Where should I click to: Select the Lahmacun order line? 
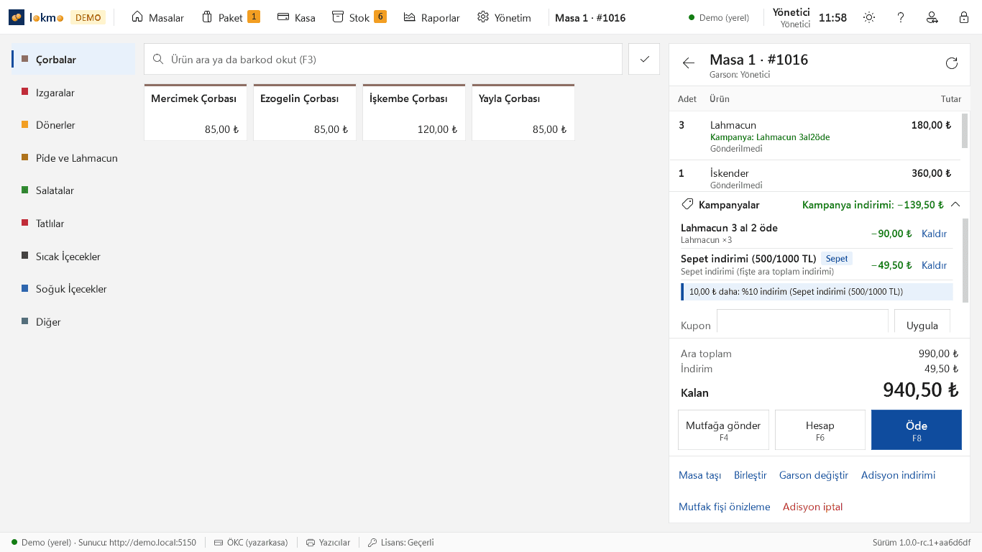click(815, 136)
